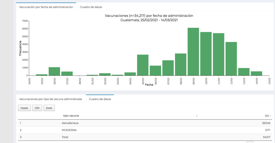Image resolution: width=275 pixels, height=143 pixels.
Task: Select lower Cuadro de datos tab
Action: [x=100, y=99]
